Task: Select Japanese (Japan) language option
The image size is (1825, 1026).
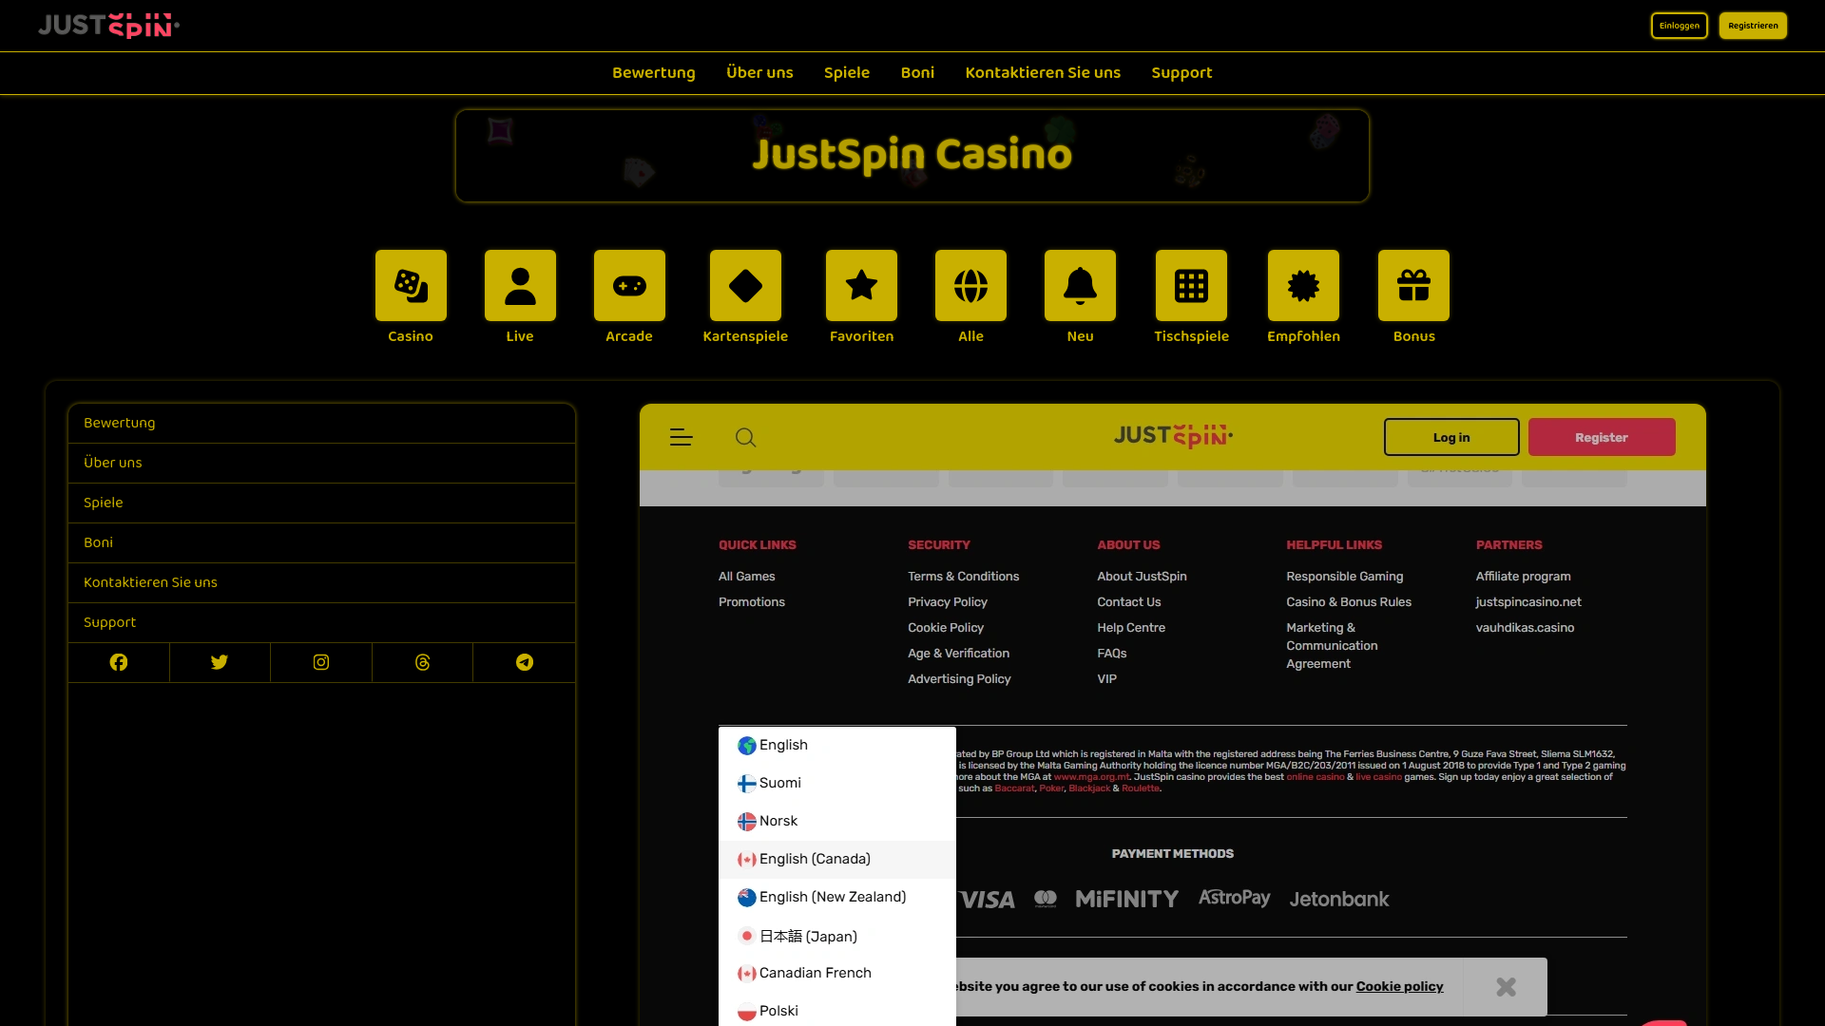Action: (x=837, y=937)
